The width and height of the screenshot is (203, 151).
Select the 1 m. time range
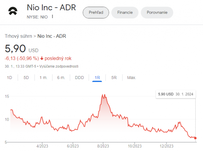pyautogui.click(x=43, y=78)
